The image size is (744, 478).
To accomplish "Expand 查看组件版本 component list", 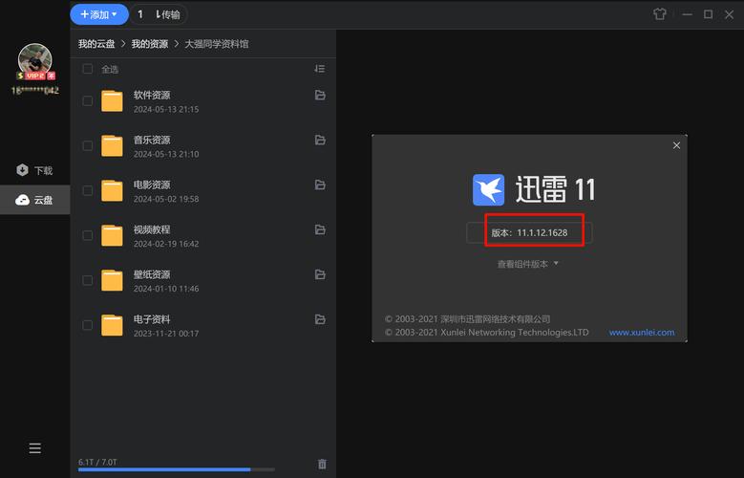I will [527, 264].
